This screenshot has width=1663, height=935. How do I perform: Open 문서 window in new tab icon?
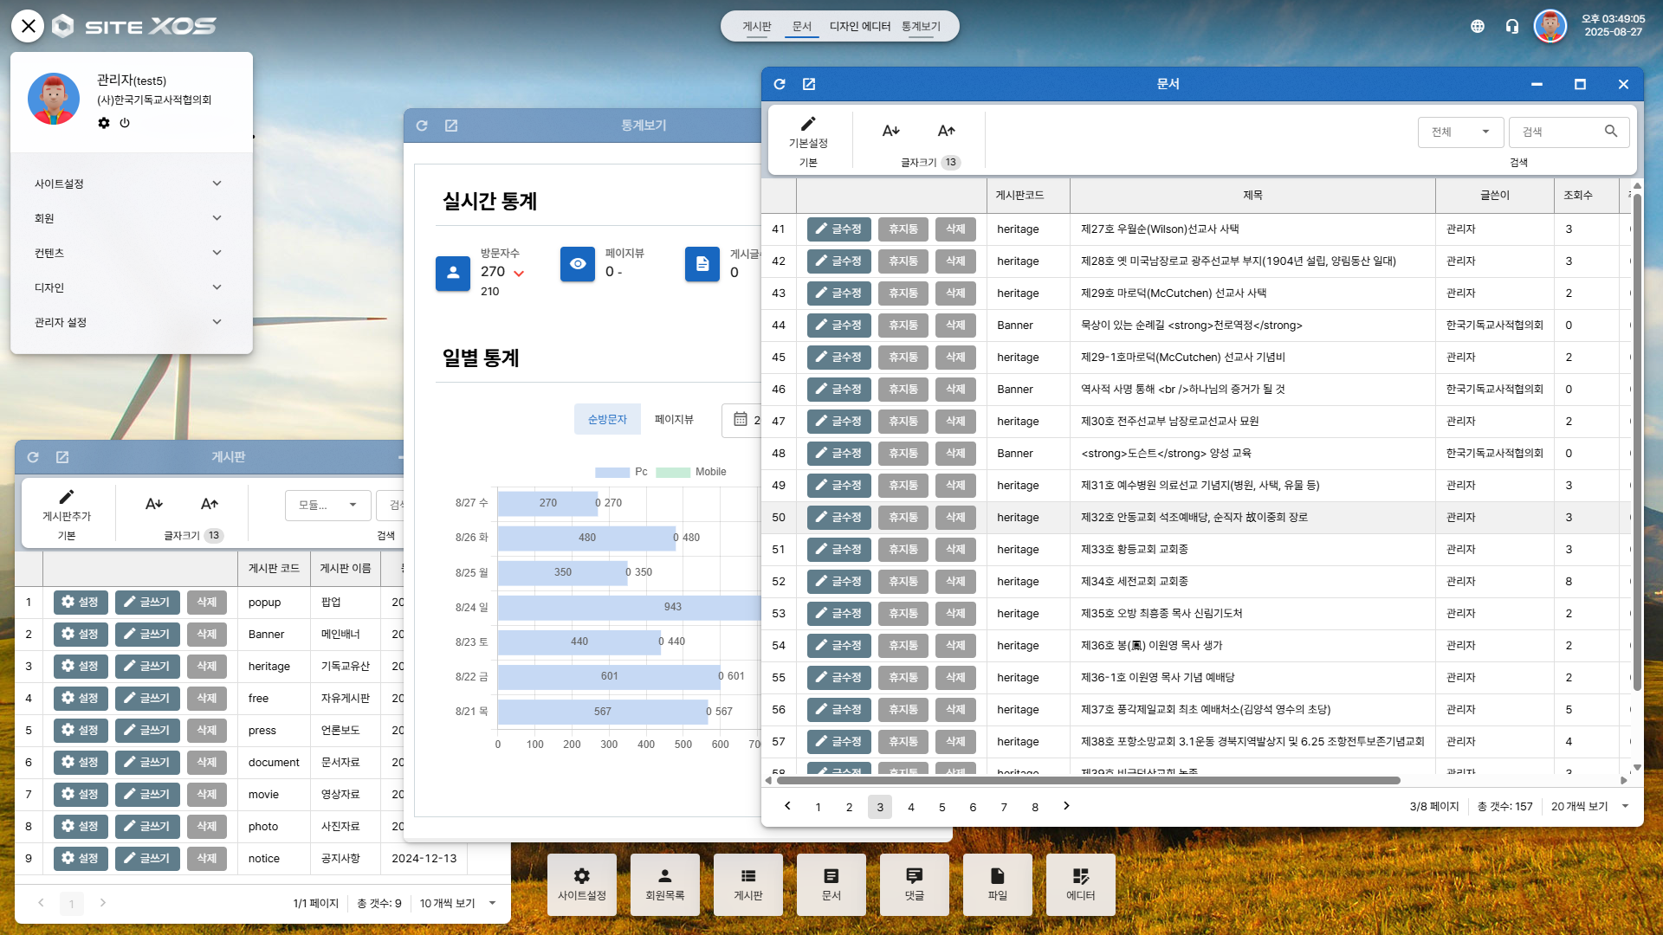[x=809, y=84]
